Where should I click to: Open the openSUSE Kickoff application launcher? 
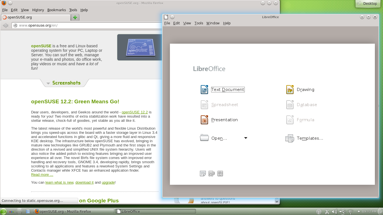pos(3,211)
